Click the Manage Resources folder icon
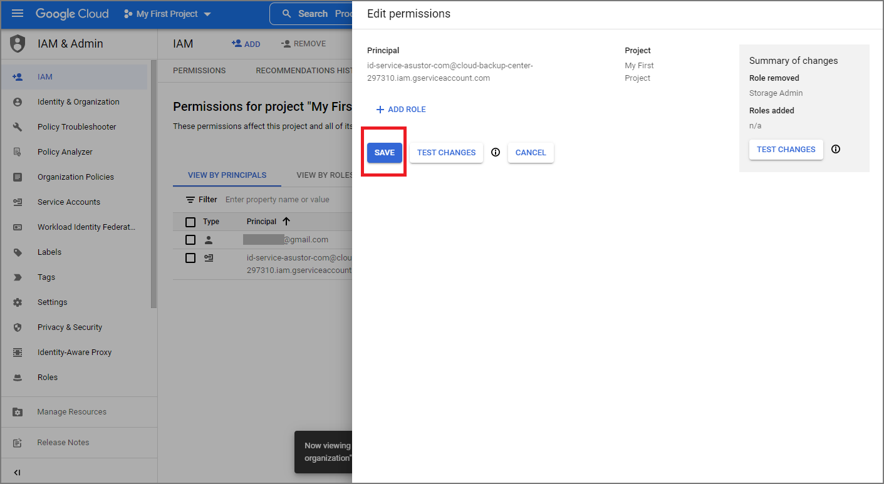 click(x=18, y=412)
